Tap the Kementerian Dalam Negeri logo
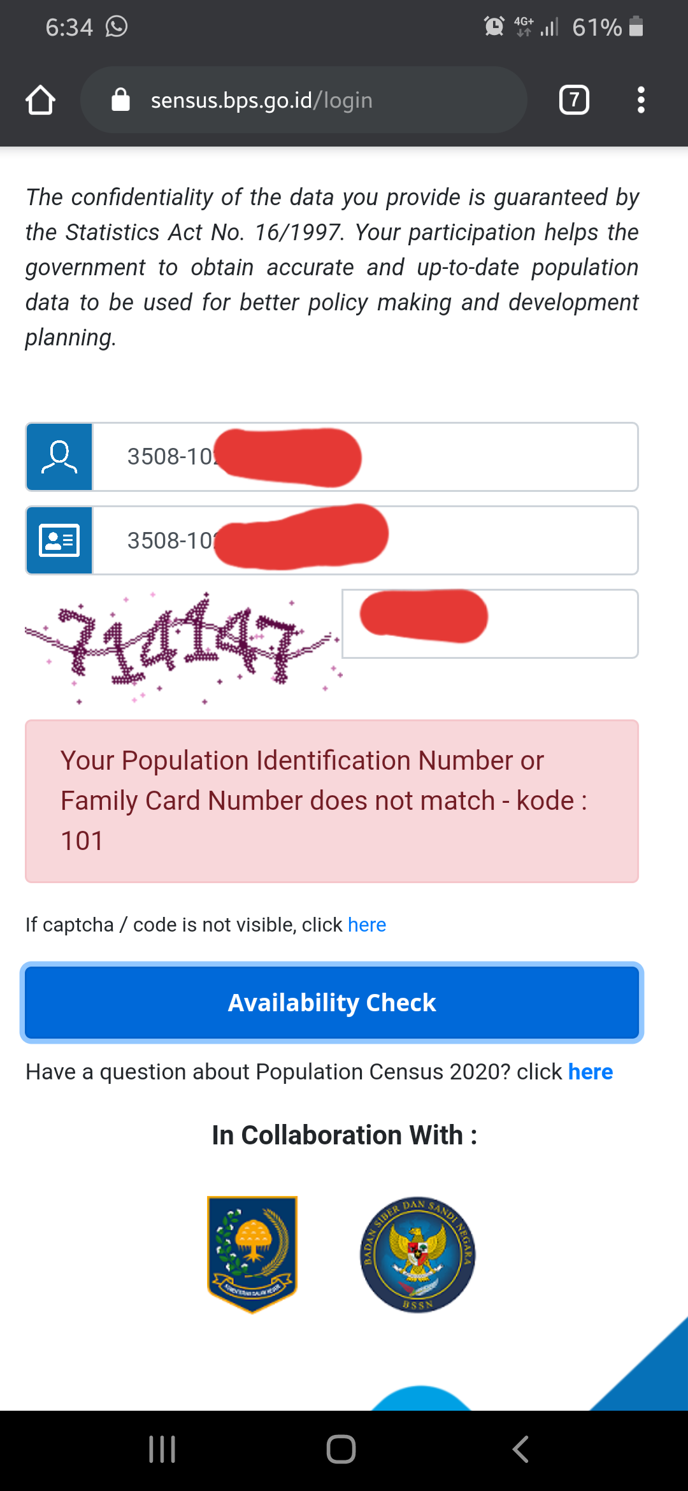688x1491 pixels. click(252, 1255)
